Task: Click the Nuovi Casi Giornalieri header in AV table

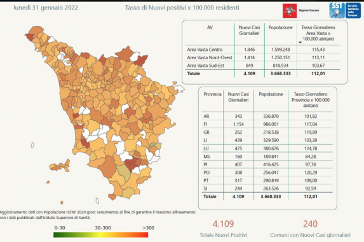Action: (x=249, y=31)
